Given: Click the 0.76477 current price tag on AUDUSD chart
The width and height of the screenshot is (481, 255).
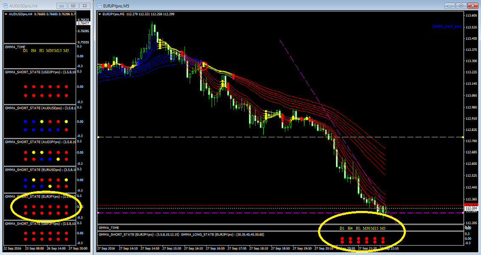Looking at the screenshot, I should pos(83,23).
